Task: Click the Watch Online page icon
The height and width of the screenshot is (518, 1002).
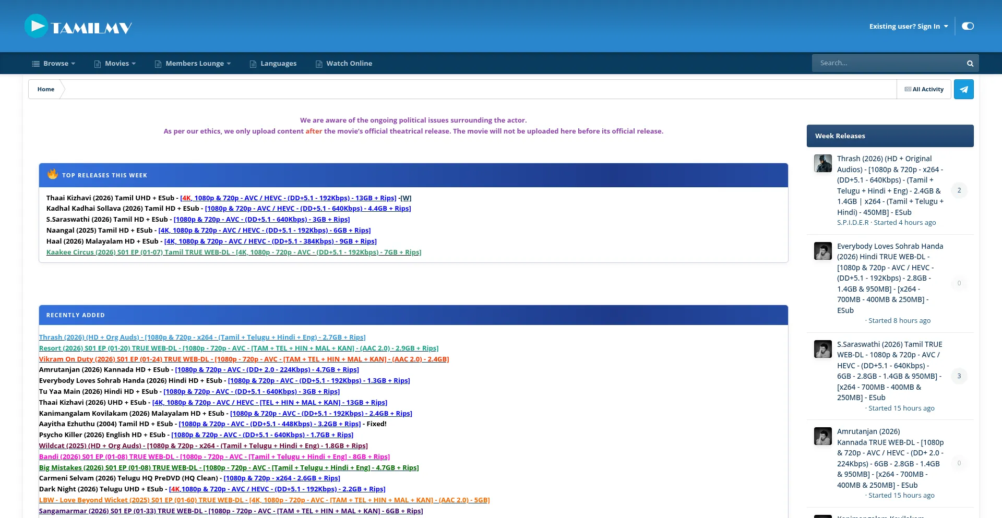Action: coord(319,64)
